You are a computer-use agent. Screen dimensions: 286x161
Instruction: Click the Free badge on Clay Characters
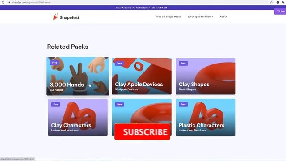(x=55, y=104)
